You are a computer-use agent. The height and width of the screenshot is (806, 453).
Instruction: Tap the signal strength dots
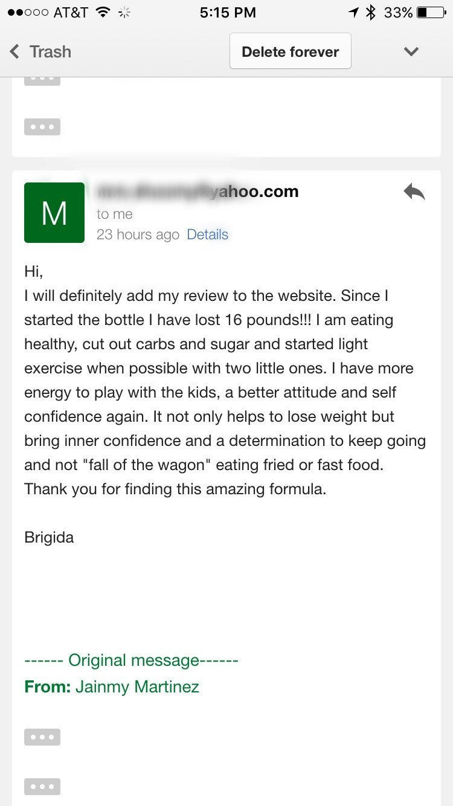(x=28, y=12)
